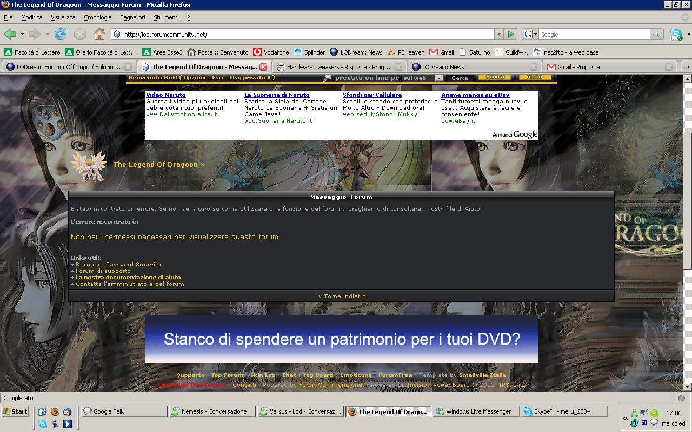The image size is (692, 432).
Task: Switch to the Hardware Tweakers tab
Action: pyautogui.click(x=338, y=67)
